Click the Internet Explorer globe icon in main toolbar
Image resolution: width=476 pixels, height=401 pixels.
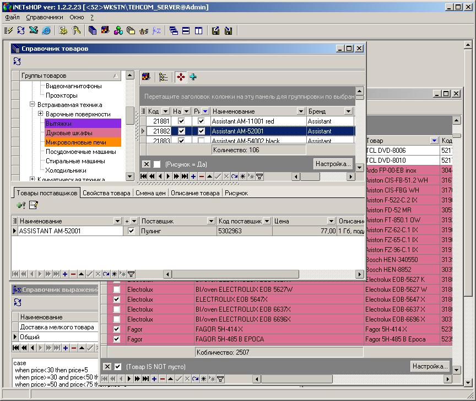coord(46,30)
